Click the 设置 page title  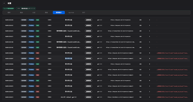click(x=9, y=3)
